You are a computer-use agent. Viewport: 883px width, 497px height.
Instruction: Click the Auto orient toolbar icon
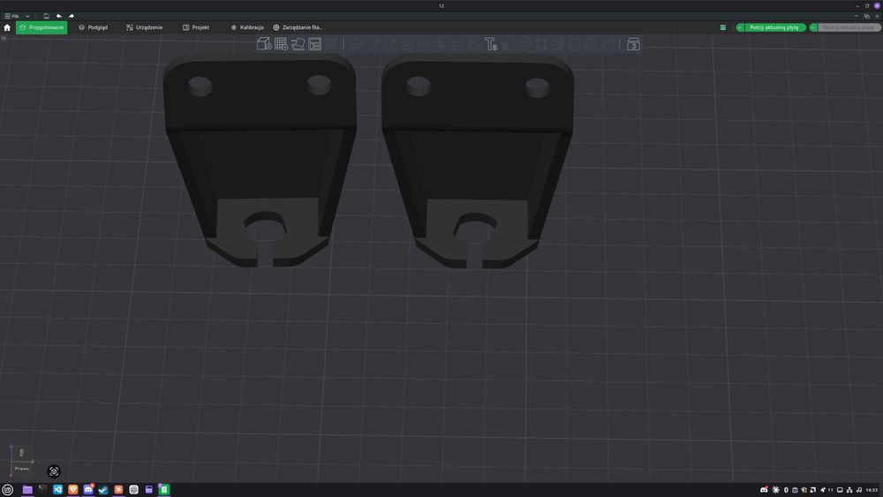[298, 44]
